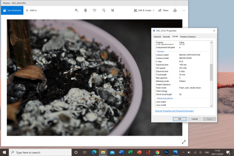
Task: Print the photo using the printer icon
Action: 175,10
